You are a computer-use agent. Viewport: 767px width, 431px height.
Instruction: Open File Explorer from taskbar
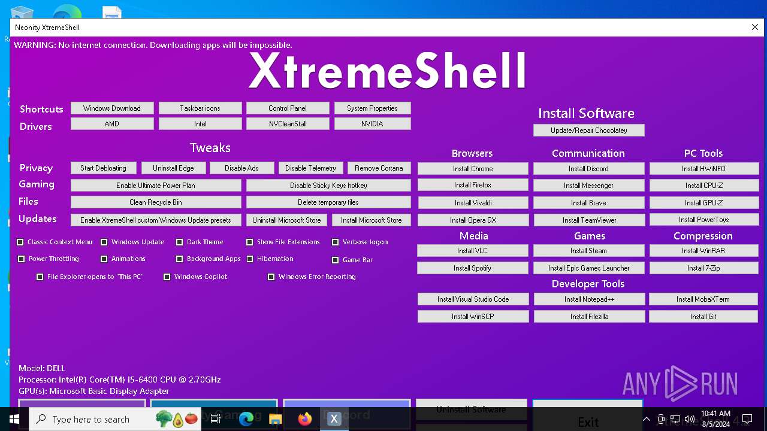coord(275,419)
